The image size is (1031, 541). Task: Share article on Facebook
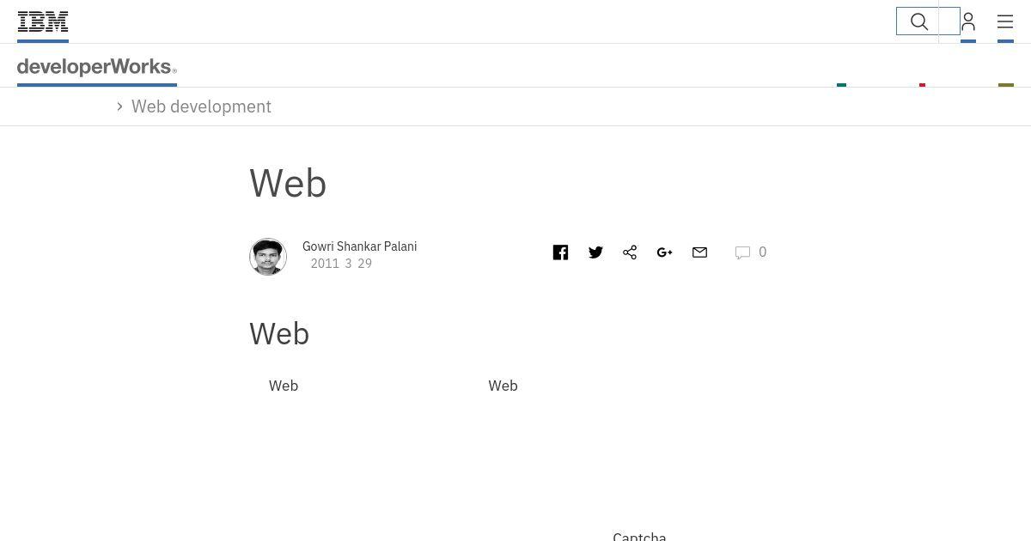pyautogui.click(x=560, y=252)
